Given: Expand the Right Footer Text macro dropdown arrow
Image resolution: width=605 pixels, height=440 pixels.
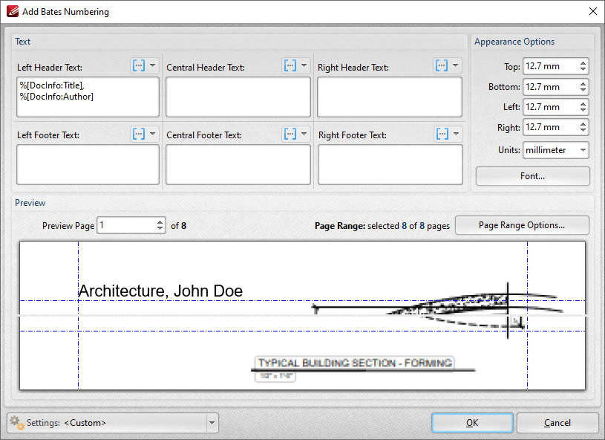Looking at the screenshot, I should pyautogui.click(x=456, y=134).
